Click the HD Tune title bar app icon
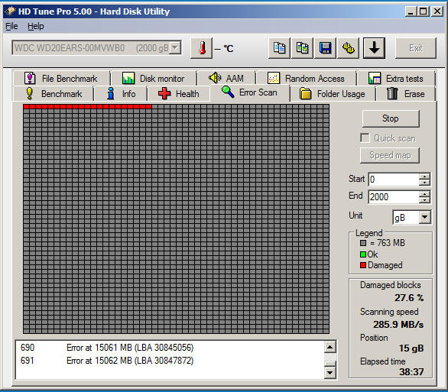 tap(10, 11)
